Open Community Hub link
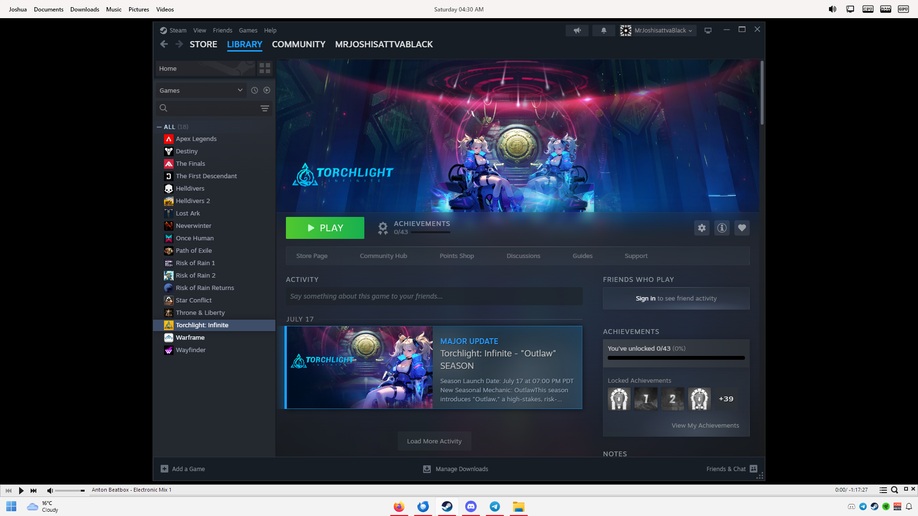 pos(383,256)
